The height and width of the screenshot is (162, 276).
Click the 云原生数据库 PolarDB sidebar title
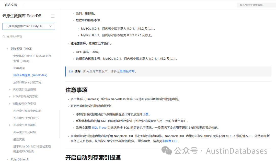[x=22, y=16]
